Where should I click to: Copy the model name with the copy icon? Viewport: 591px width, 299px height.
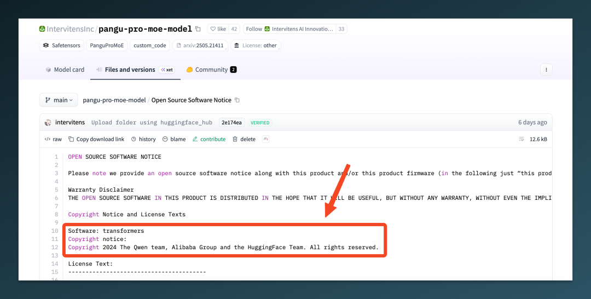coord(198,29)
